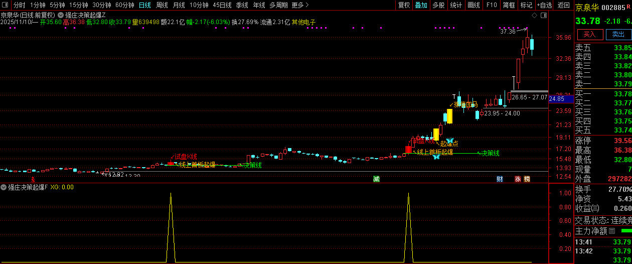Click the 卖一 ask price 33.79

[x=622, y=84]
